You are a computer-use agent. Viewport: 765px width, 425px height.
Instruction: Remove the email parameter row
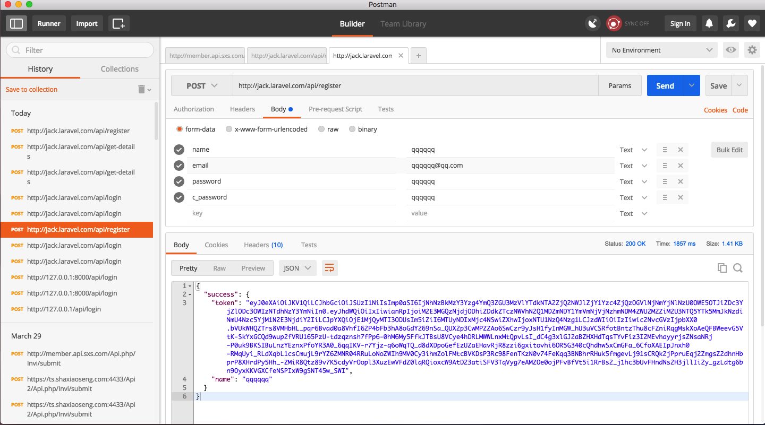[x=680, y=166]
